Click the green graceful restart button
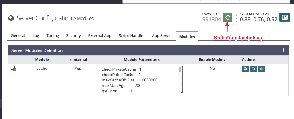 click(x=228, y=17)
